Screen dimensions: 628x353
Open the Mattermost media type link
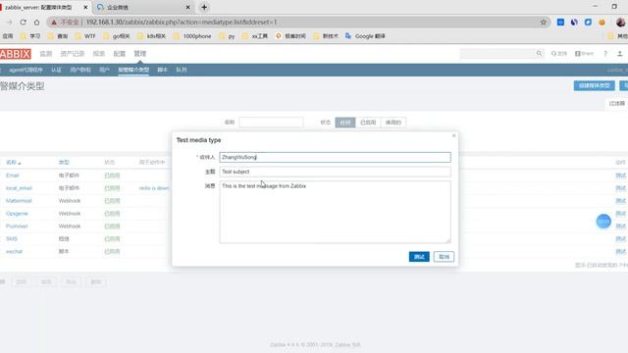click(19, 200)
